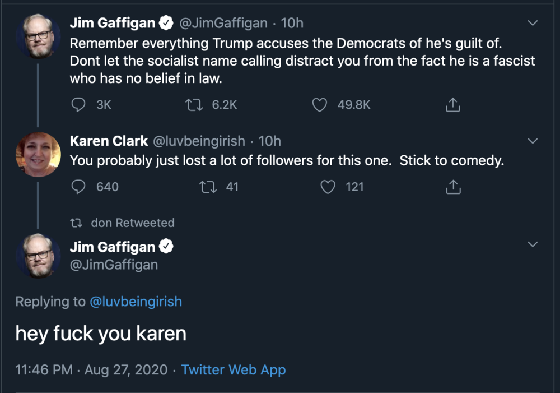Like the tweet with 49.8K likes
Viewport: 560px width, 393px height.
pos(319,105)
